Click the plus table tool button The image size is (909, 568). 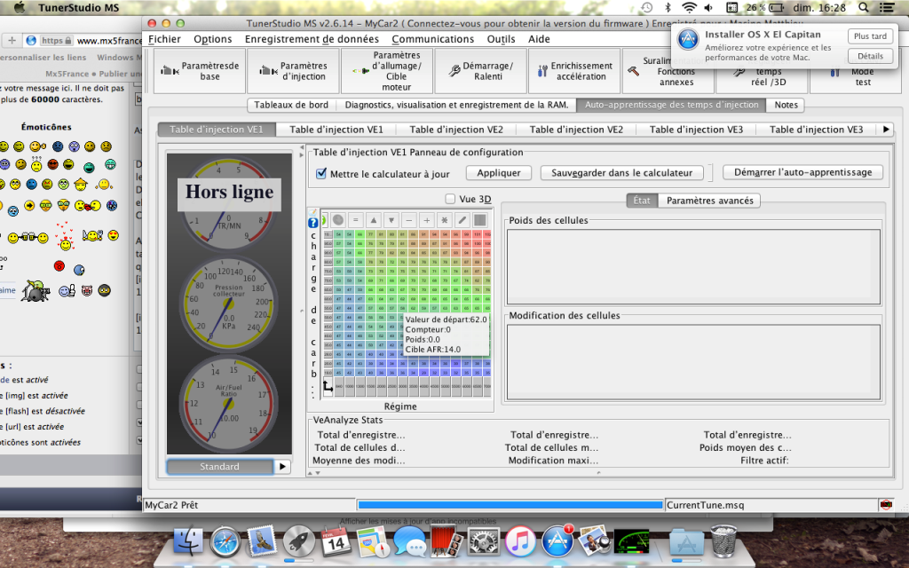(x=427, y=220)
